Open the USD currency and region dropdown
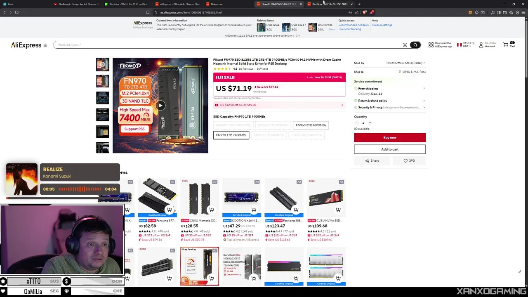Screen dimensions: 528x297 click(465, 45)
